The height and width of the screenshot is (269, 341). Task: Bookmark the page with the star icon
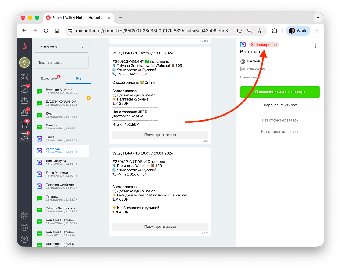tap(259, 31)
